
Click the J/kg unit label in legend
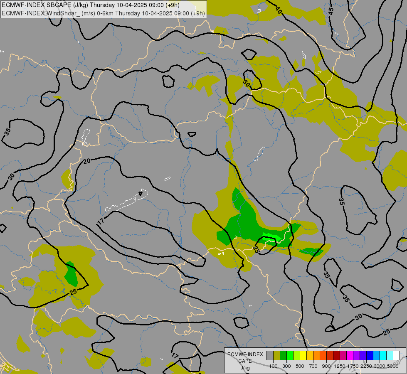click(x=245, y=368)
